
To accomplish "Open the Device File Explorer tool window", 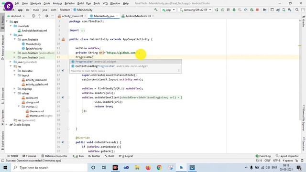I will click(x=304, y=118).
